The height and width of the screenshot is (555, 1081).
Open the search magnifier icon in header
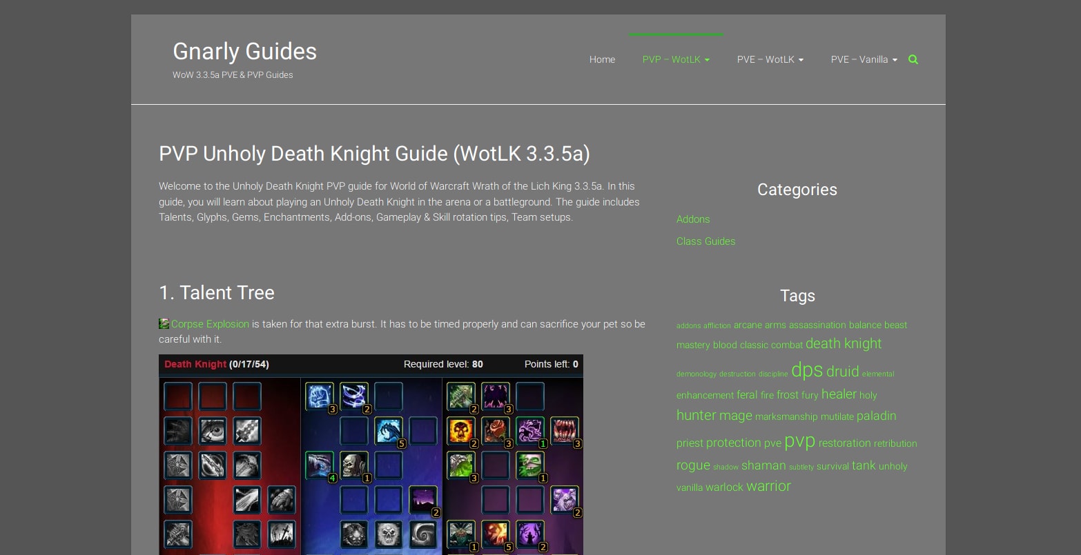tap(913, 59)
